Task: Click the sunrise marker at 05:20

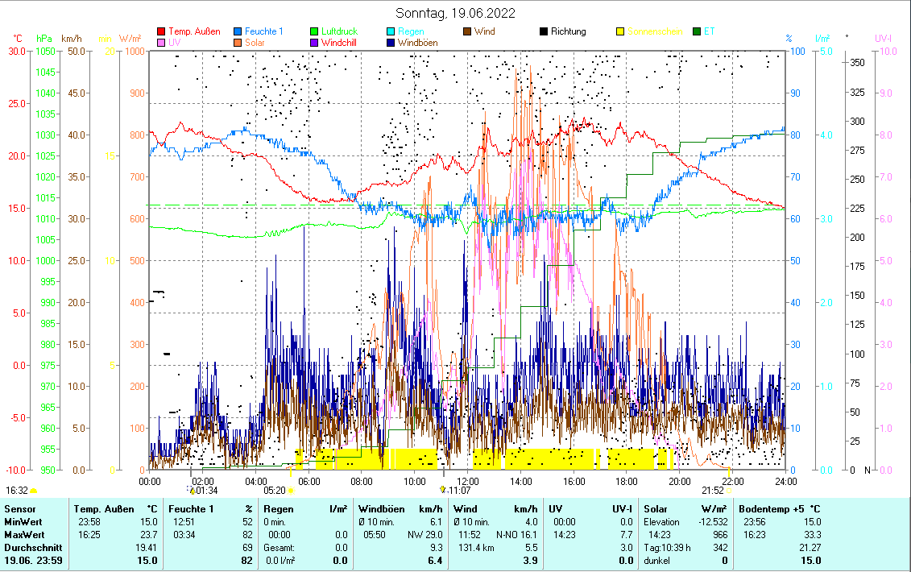Action: [290, 490]
